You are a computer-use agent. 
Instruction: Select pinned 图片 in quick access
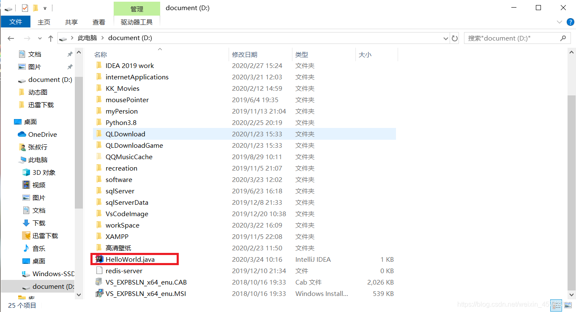pyautogui.click(x=35, y=67)
